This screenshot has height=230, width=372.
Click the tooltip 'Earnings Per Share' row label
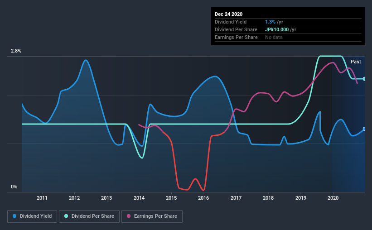[x=236, y=37]
